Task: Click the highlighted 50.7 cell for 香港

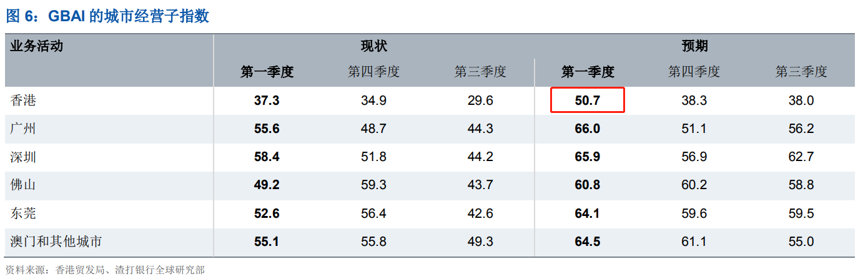Action: click(x=587, y=100)
